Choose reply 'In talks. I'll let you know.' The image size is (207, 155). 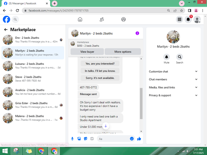[100, 71]
